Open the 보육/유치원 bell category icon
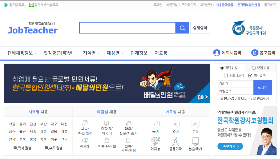The height and width of the screenshot is (159, 280). (x=107, y=141)
